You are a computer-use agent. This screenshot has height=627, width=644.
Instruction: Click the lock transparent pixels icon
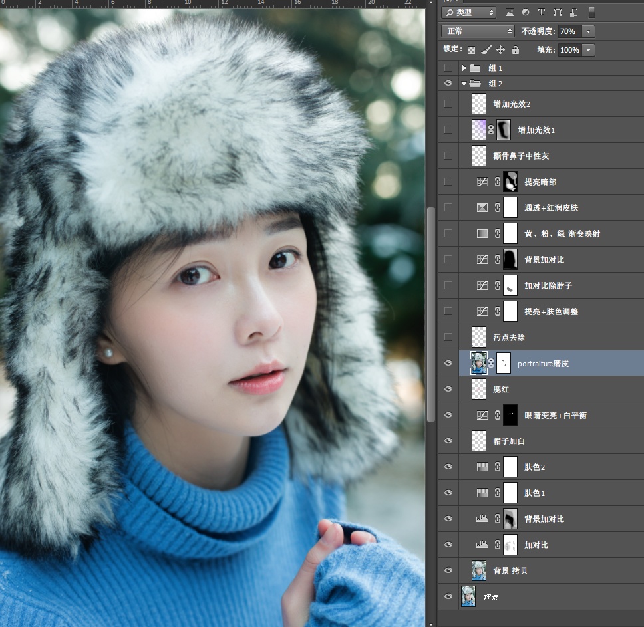471,50
